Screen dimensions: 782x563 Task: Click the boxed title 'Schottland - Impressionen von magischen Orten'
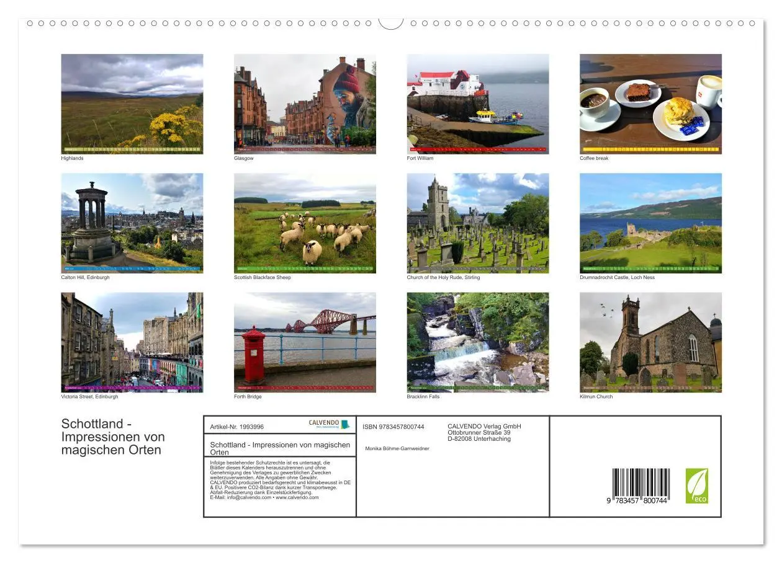pos(280,448)
